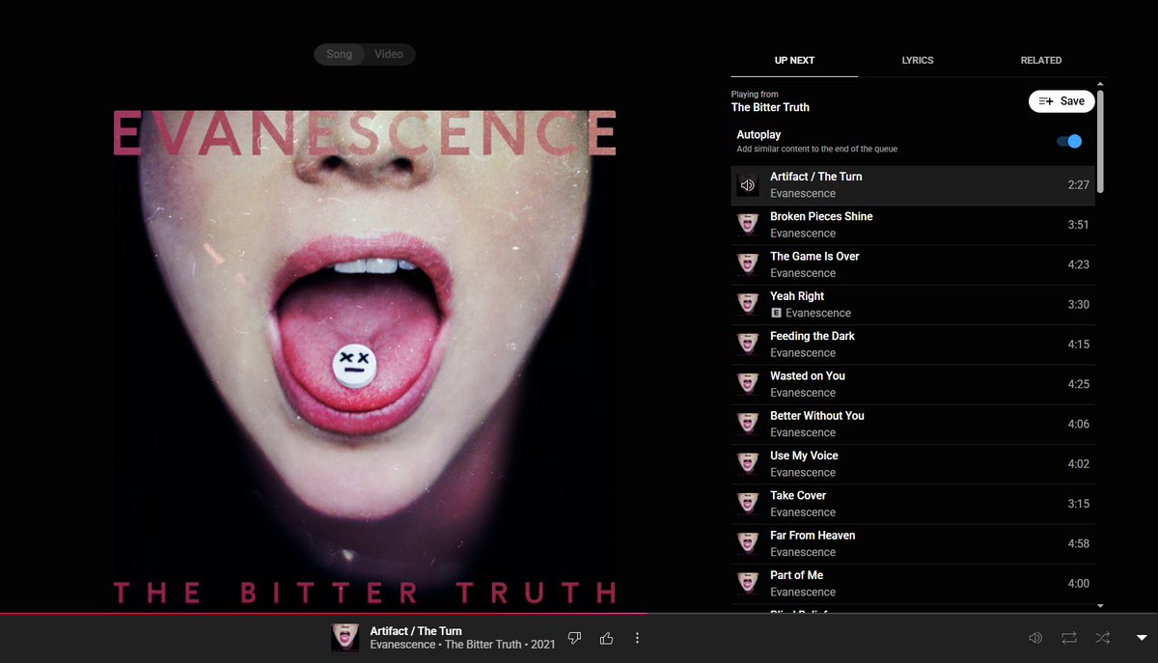Open the UP NEXT tab
The width and height of the screenshot is (1158, 663).
point(794,60)
